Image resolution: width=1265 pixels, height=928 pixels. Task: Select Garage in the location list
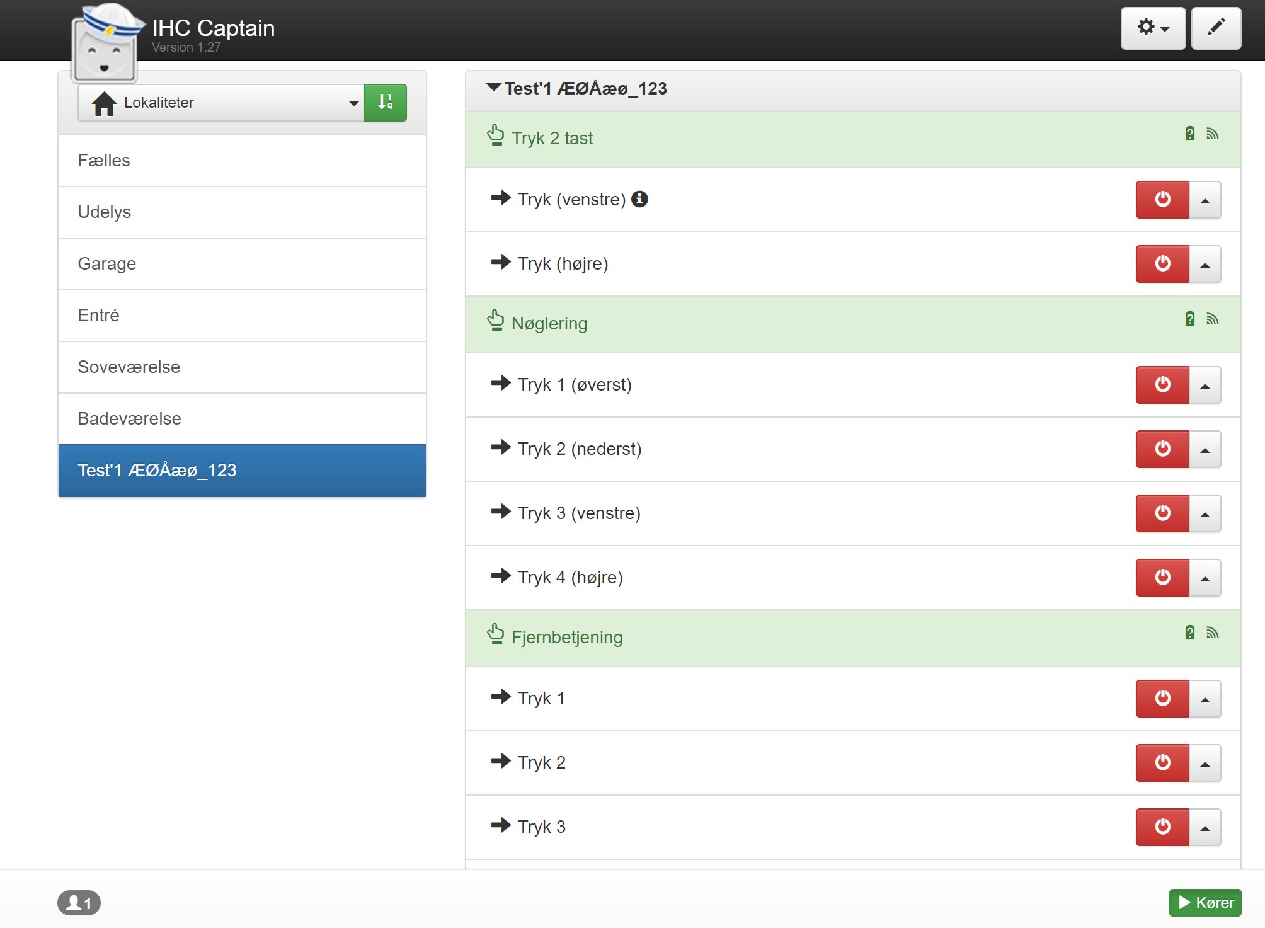click(242, 264)
